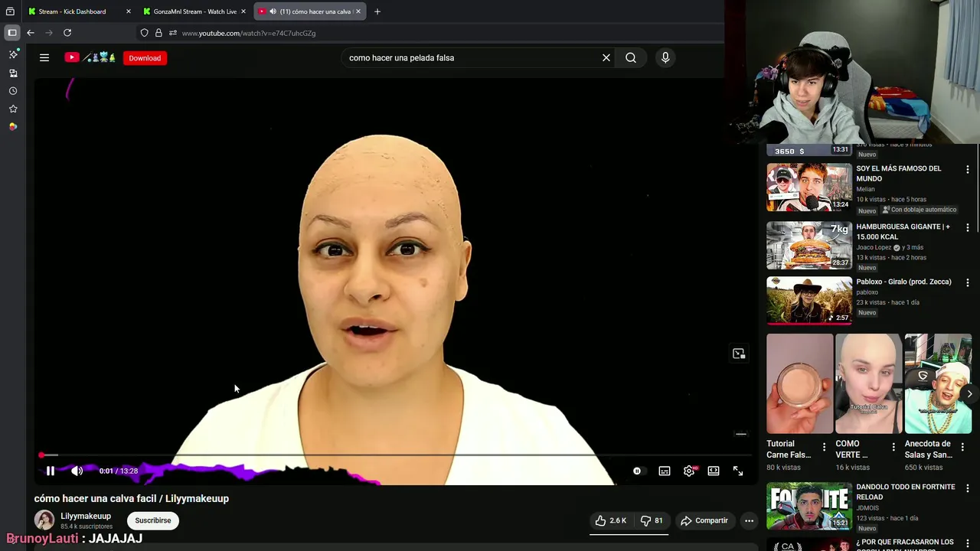Open the browser tab overview icon
980x551 pixels.
pyautogui.click(x=10, y=11)
